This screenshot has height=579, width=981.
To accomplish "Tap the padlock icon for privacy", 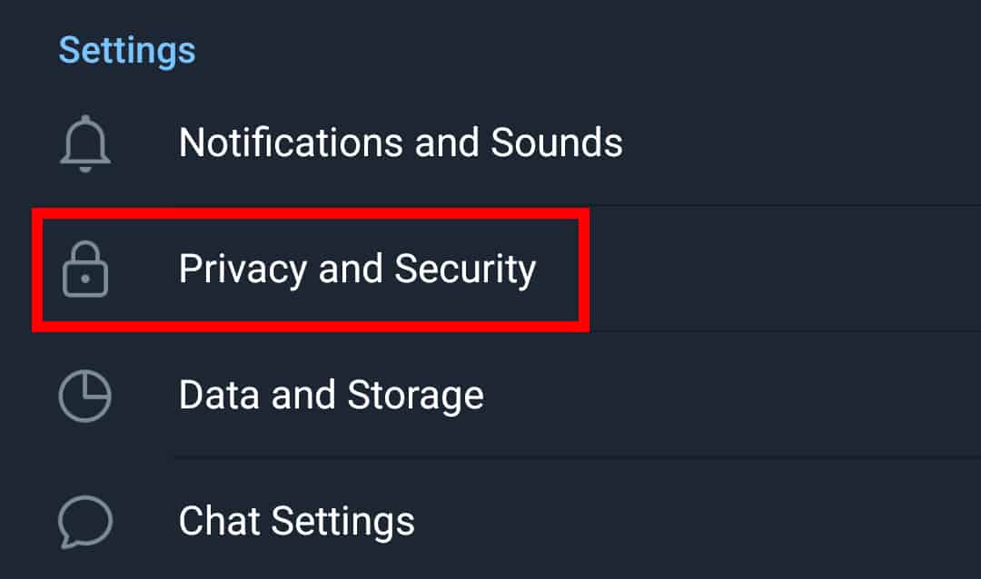I will (85, 270).
